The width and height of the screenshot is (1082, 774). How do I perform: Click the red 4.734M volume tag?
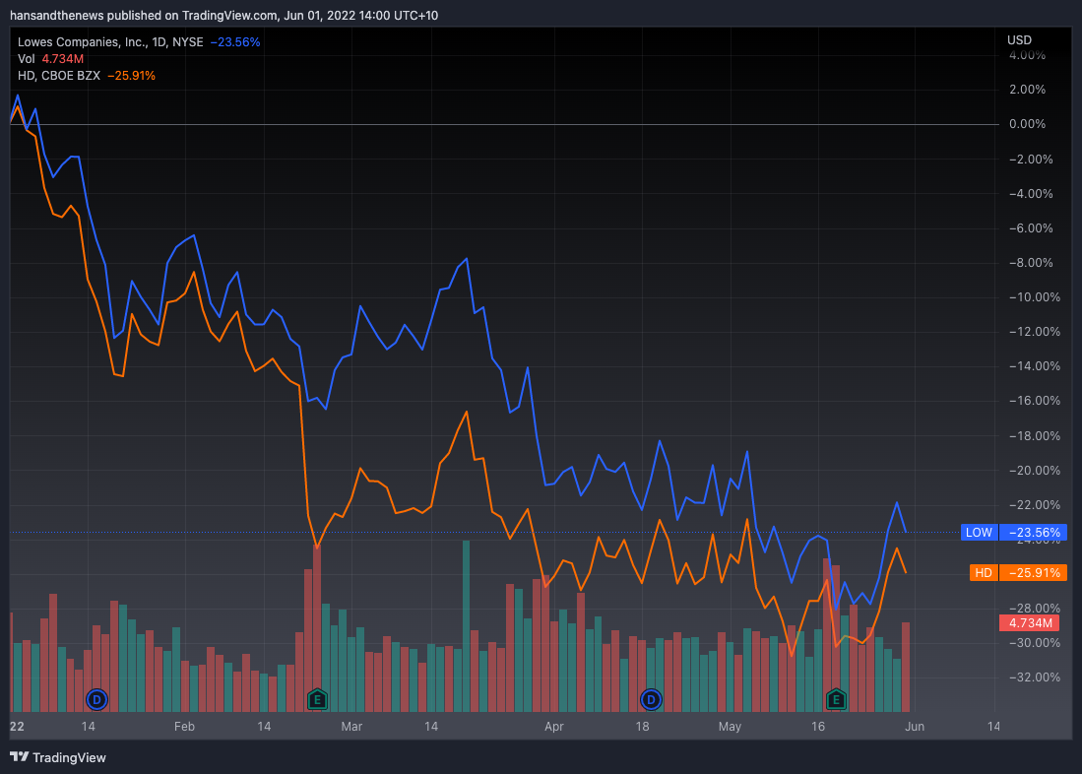[x=1029, y=622]
